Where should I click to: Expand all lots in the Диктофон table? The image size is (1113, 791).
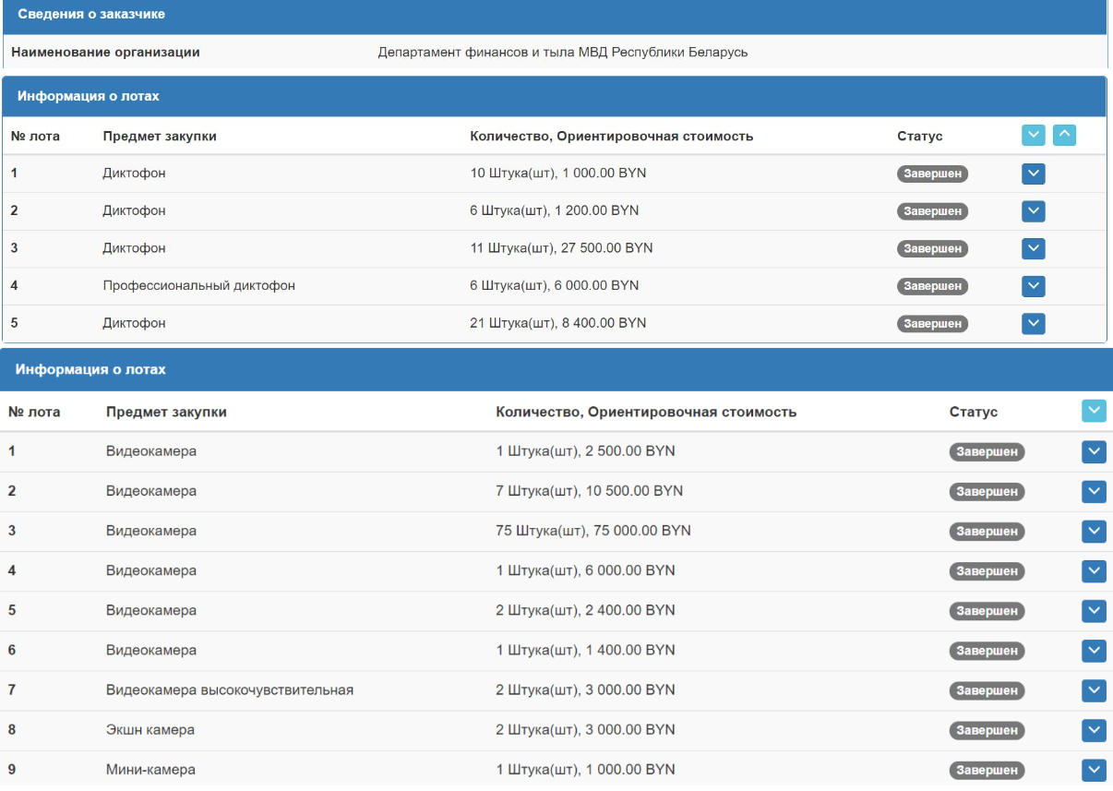point(1033,136)
